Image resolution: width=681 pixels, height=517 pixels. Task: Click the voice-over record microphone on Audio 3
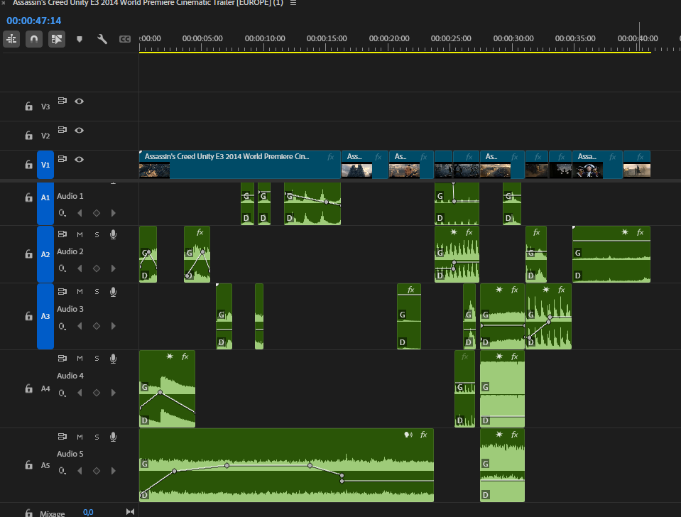(113, 291)
